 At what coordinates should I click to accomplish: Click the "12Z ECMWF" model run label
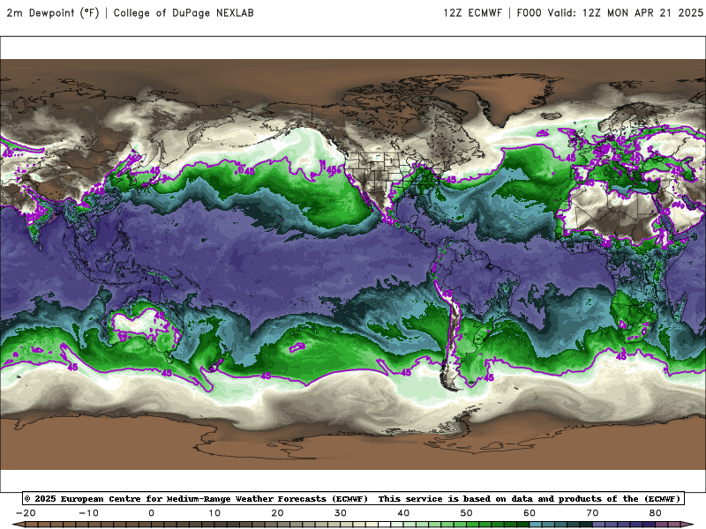point(472,13)
